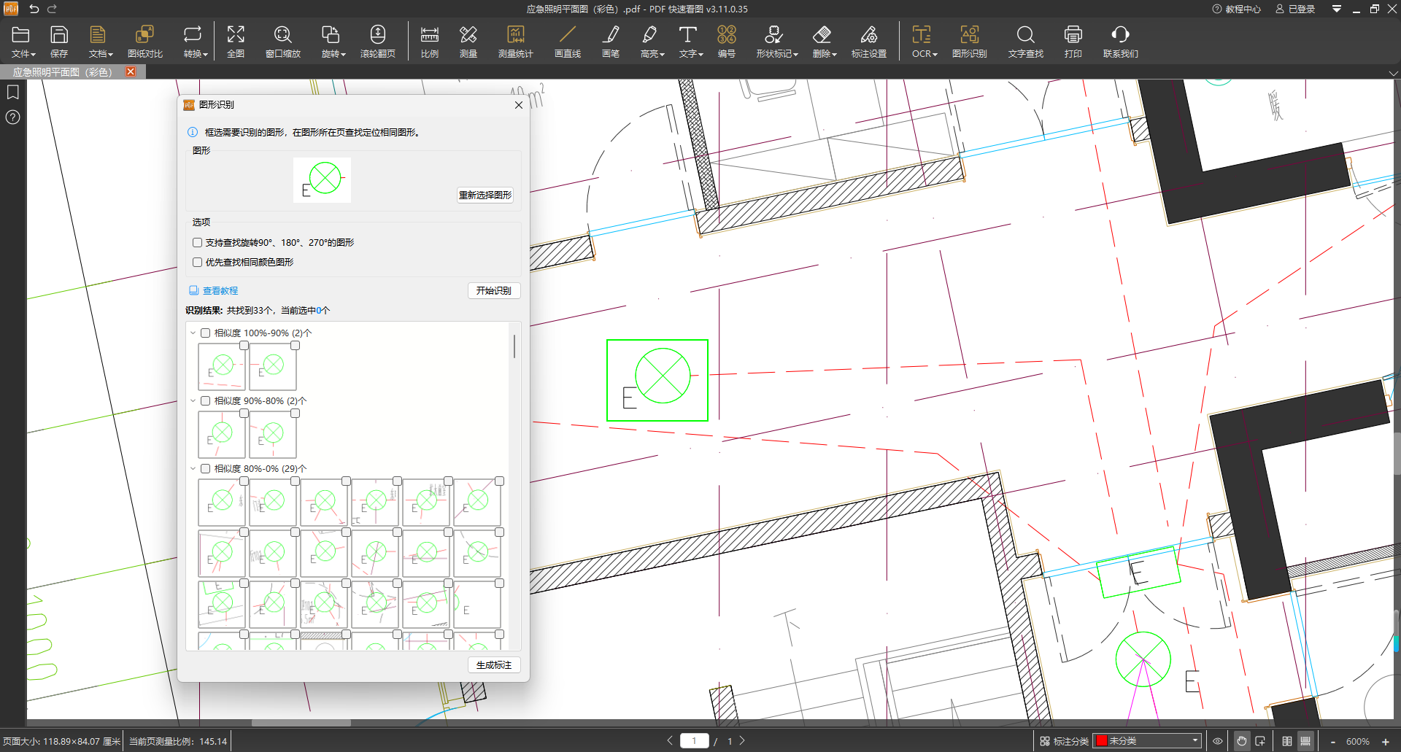
Task: Select the 全图 fit-all view icon
Action: 236,41
